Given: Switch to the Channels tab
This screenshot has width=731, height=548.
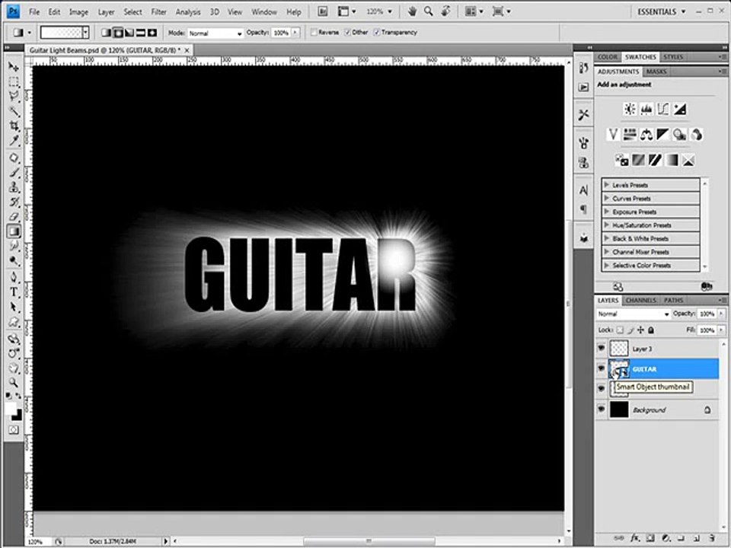Looking at the screenshot, I should [641, 301].
